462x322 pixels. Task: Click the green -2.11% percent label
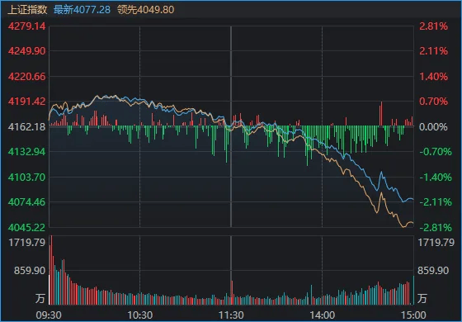coord(436,202)
